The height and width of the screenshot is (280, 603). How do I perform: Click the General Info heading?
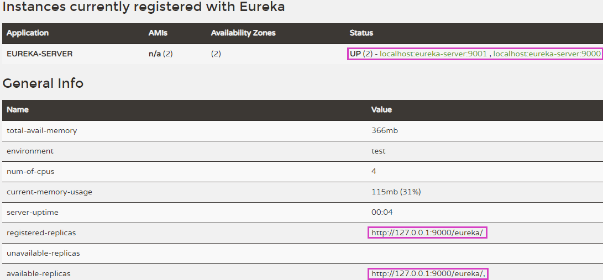point(43,83)
